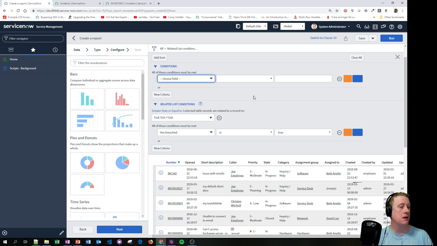Open info icon for INC0000060
The height and width of the screenshot is (246, 437).
[x=161, y=218]
